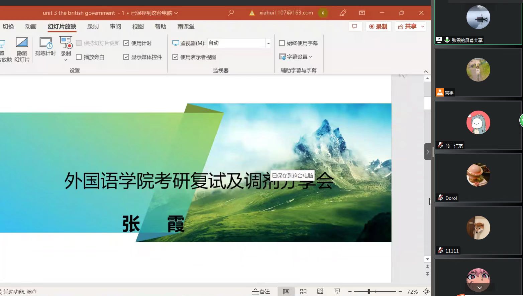Click fit slide to window icon
523x296 pixels.
click(426, 292)
